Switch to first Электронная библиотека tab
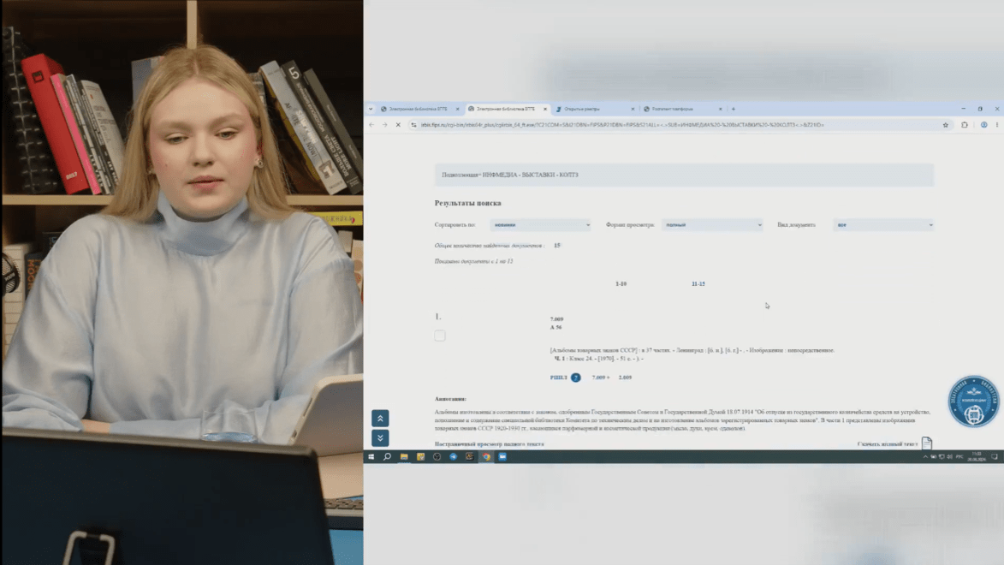1004x565 pixels. 419,109
